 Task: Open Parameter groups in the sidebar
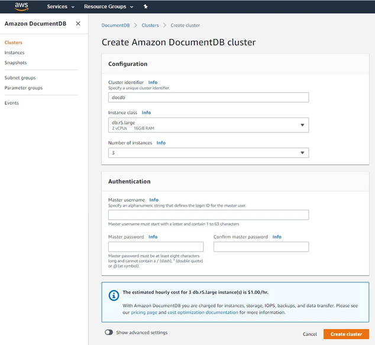click(23, 88)
